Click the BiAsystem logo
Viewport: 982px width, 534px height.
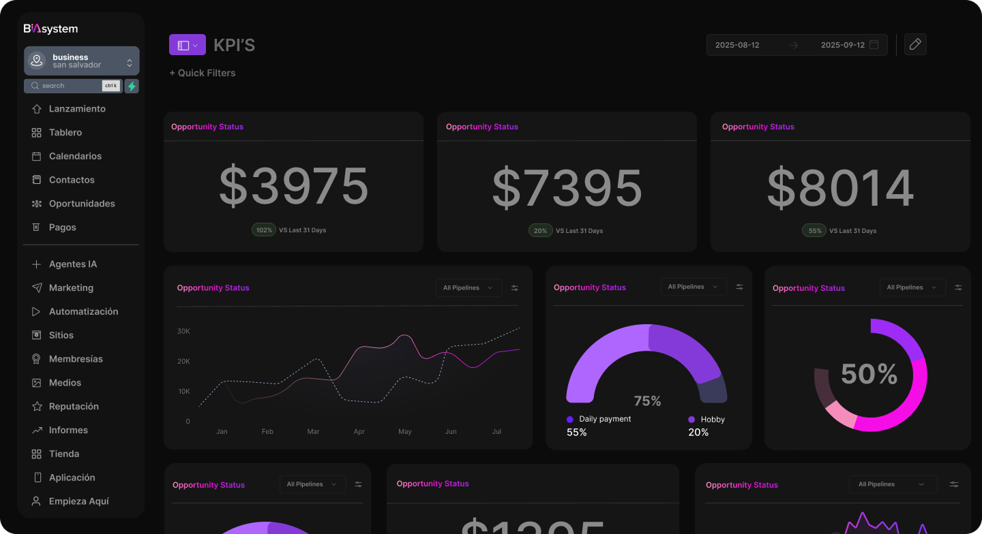[50, 29]
